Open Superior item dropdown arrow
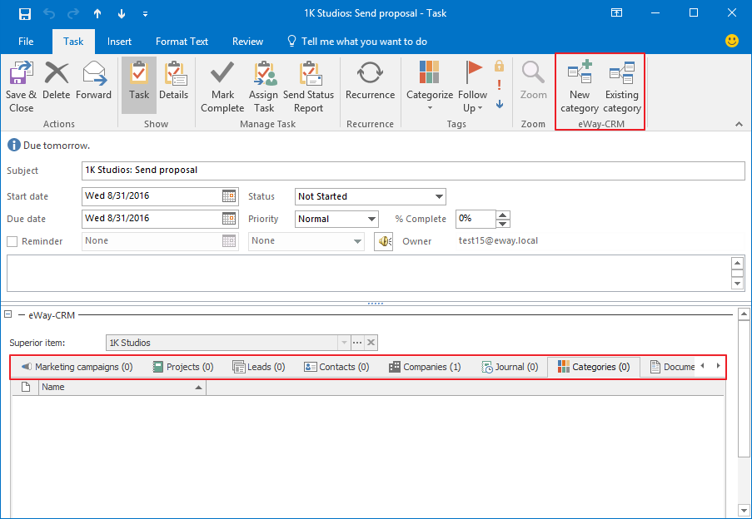The width and height of the screenshot is (752, 519). (x=344, y=343)
